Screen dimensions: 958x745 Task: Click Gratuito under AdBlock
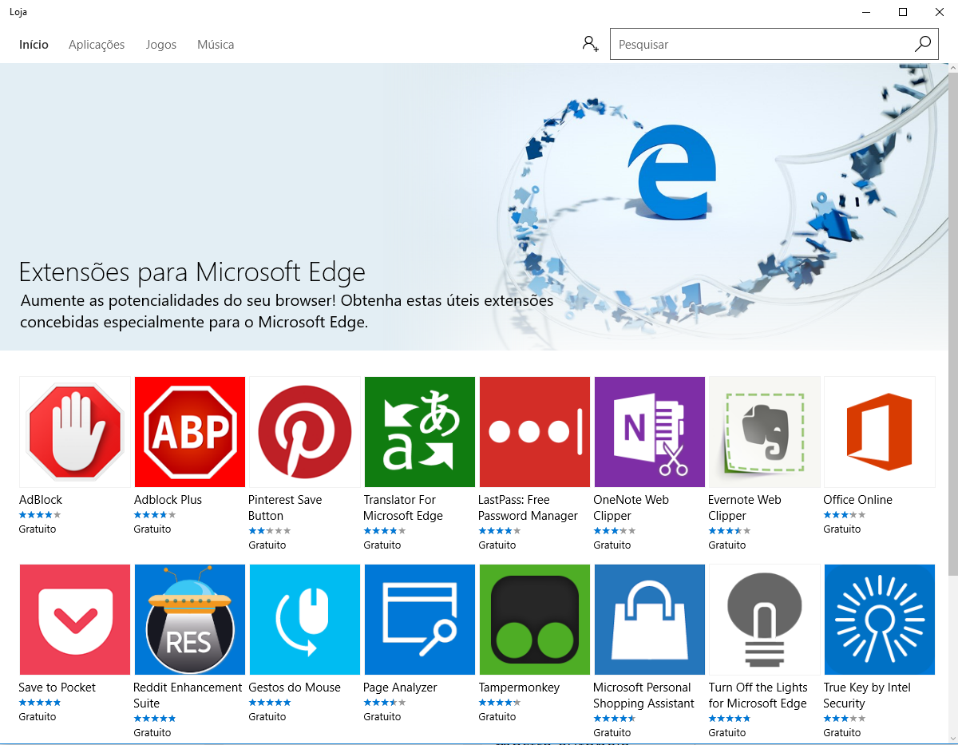pyautogui.click(x=38, y=529)
